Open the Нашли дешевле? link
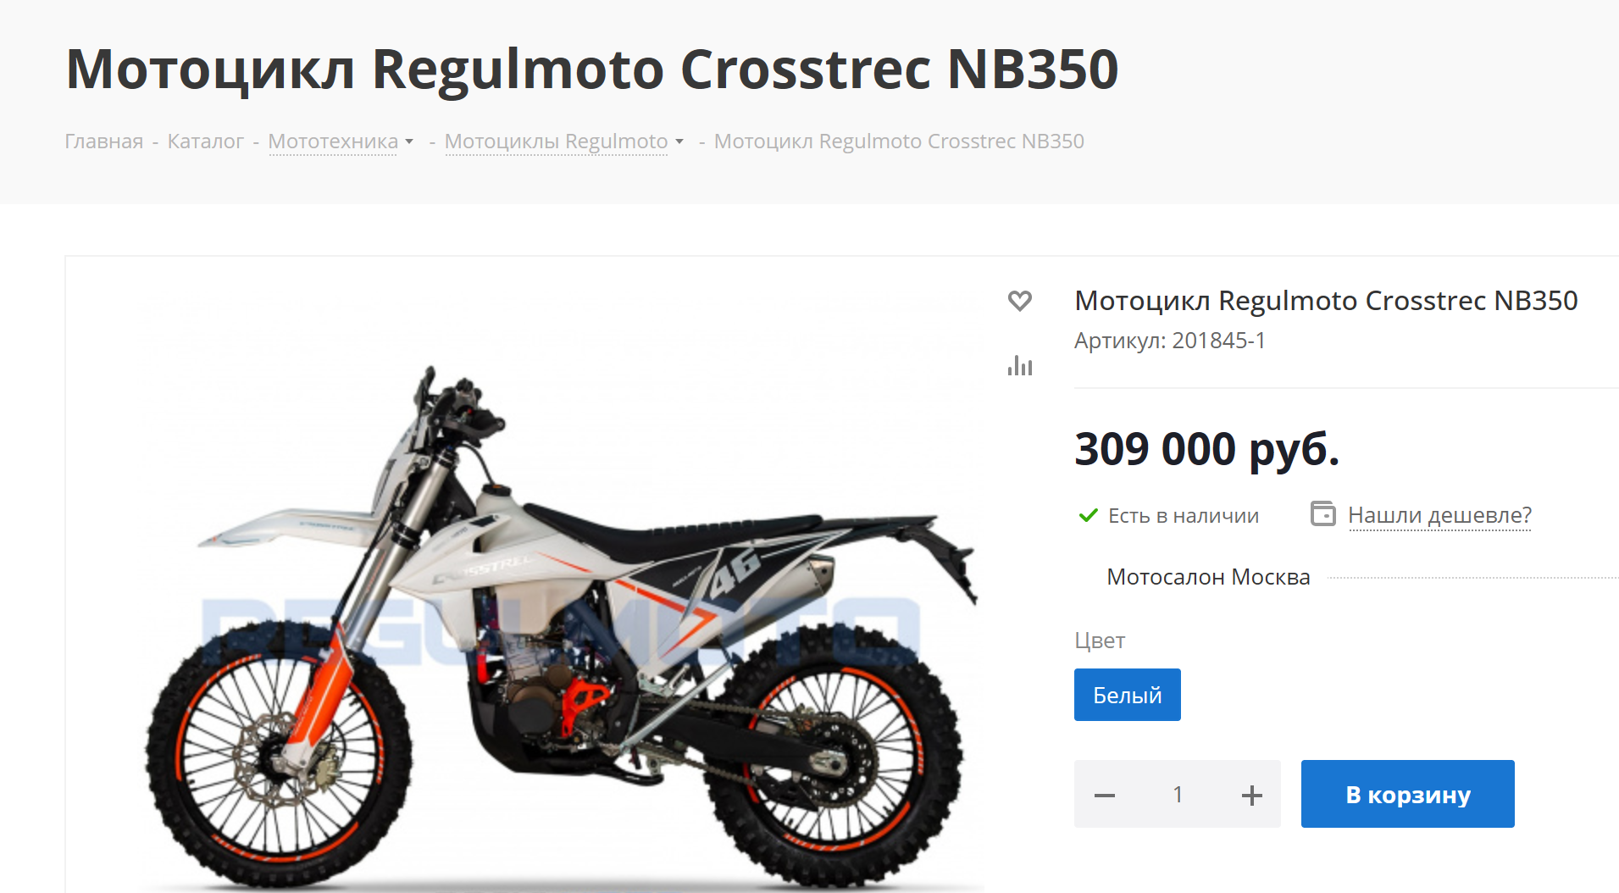This screenshot has height=893, width=1619. click(x=1439, y=514)
